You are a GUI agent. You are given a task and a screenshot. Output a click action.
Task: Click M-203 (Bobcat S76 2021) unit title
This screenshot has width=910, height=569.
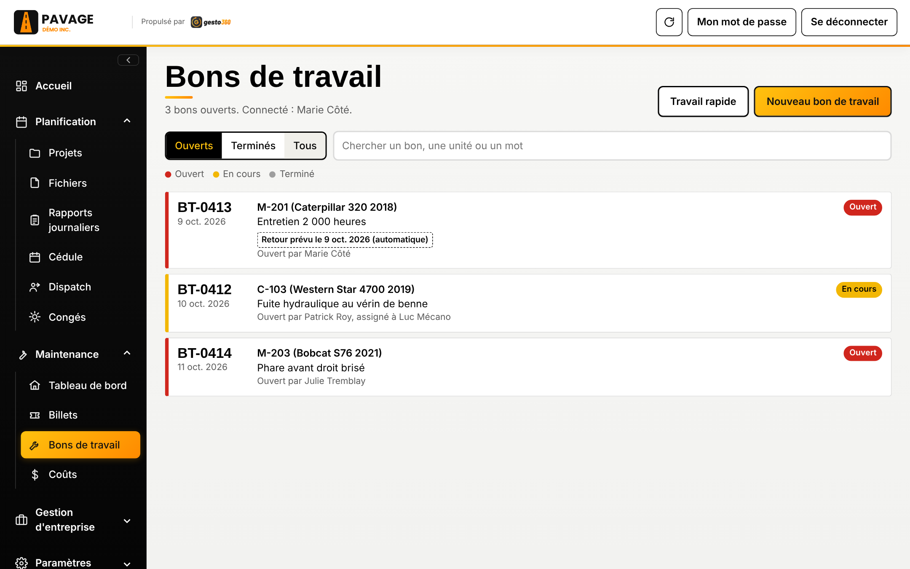tap(319, 353)
